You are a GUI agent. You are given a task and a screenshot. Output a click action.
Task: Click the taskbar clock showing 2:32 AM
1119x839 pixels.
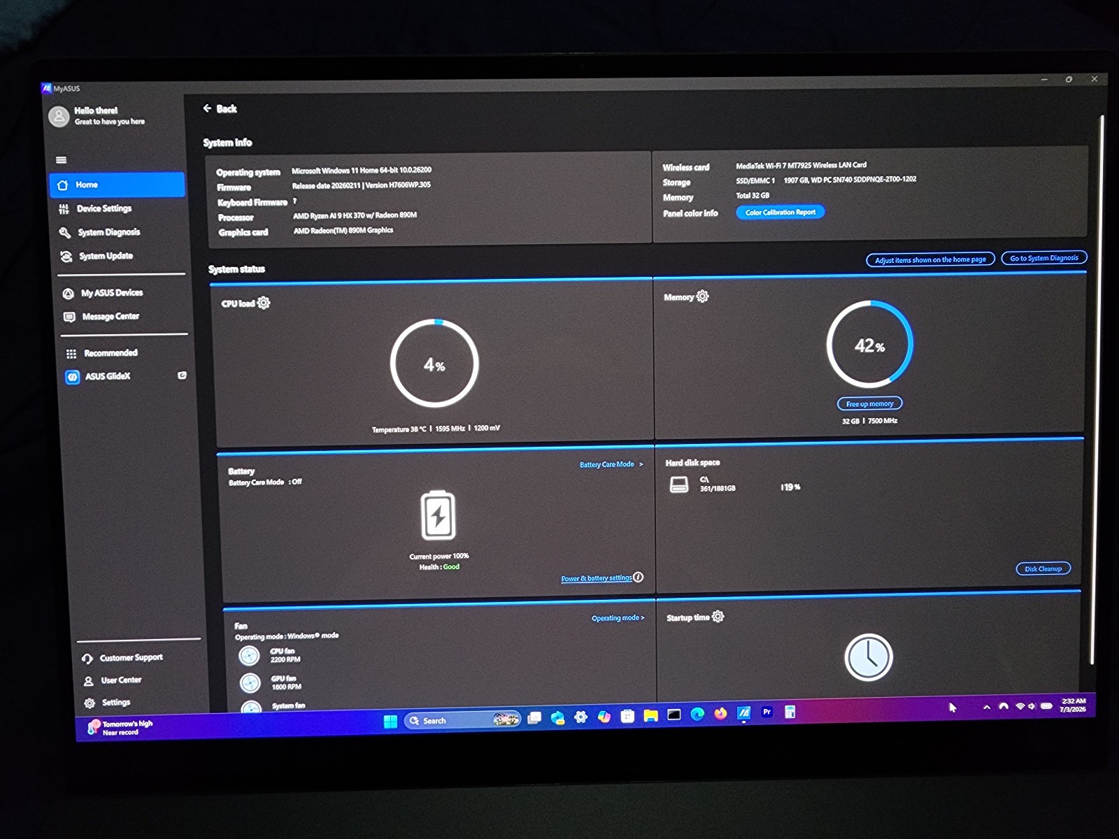(x=1073, y=705)
